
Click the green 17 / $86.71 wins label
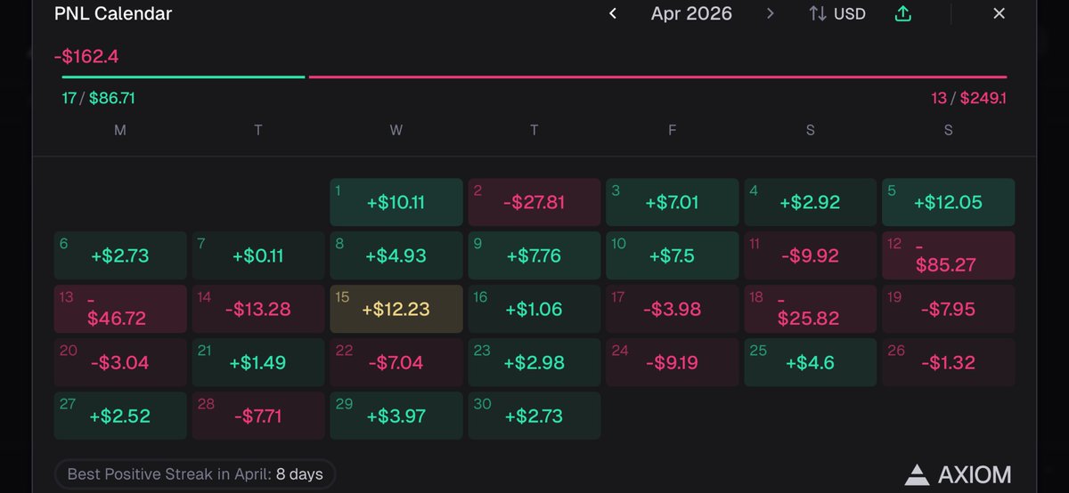point(99,98)
